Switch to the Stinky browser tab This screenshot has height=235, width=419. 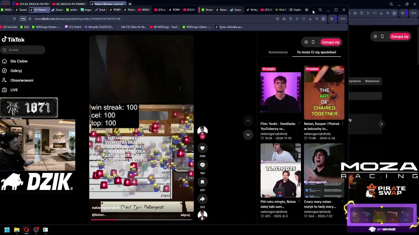(x=252, y=10)
